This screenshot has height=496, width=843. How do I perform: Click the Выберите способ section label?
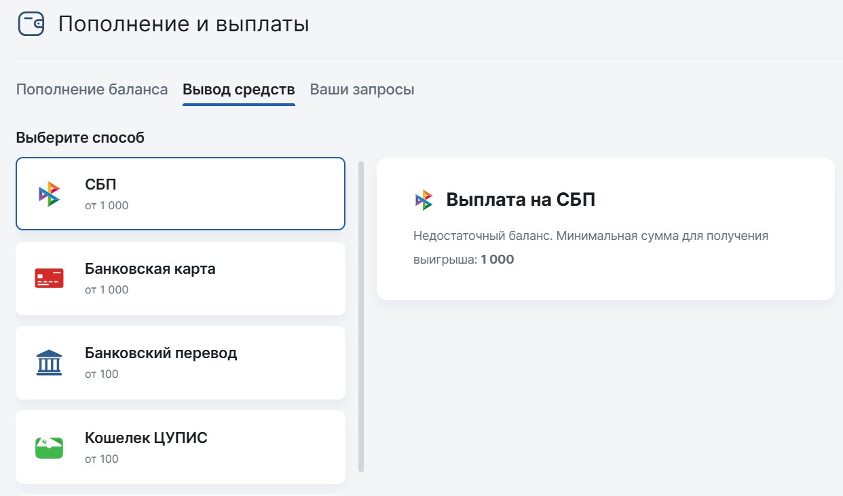coord(81,137)
